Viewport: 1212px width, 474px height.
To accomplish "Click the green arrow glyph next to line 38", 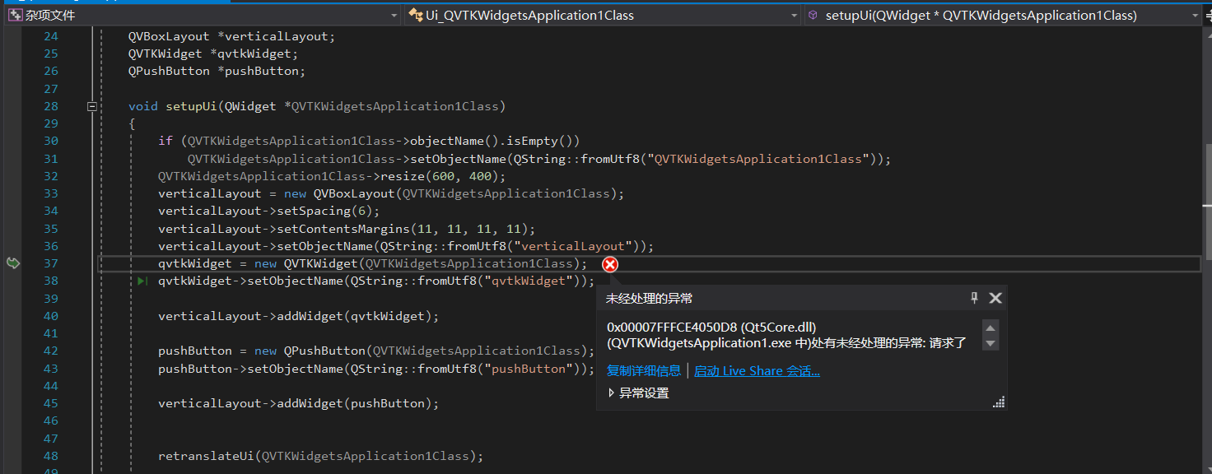I will (142, 280).
